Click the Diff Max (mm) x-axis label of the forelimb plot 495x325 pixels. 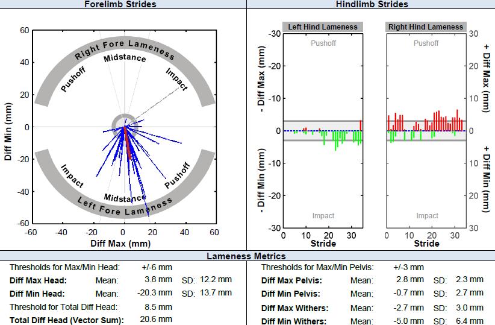[120, 244]
